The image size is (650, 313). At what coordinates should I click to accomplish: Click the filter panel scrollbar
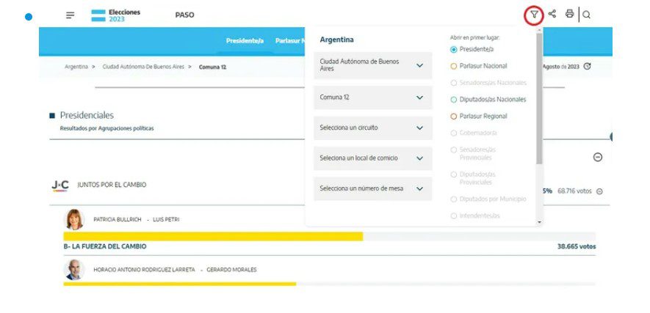click(539, 103)
